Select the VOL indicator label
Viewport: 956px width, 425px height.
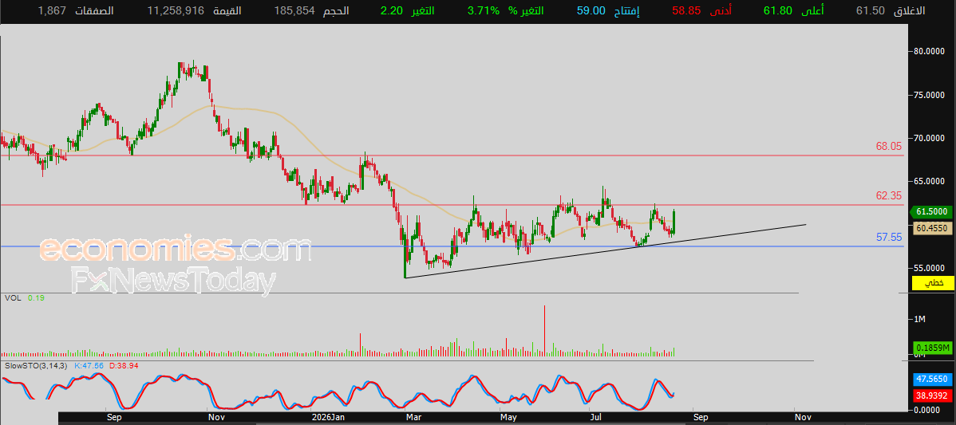[x=12, y=298]
